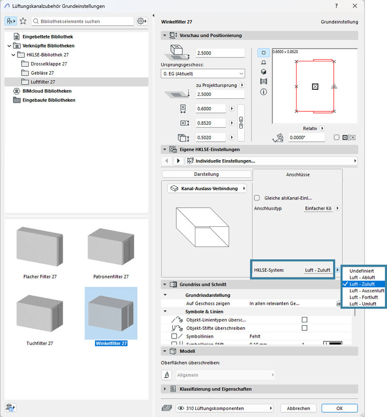Click the Eingebettete Bibliothek icon
The height and width of the screenshot is (417, 387).
17,36
